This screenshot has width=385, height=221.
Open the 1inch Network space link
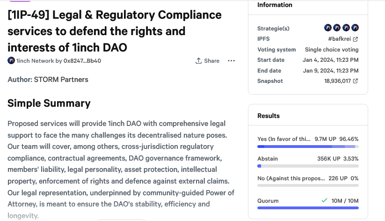pos(35,61)
